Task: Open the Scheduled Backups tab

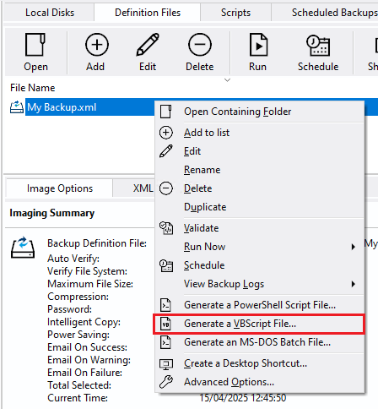Action: click(x=334, y=13)
